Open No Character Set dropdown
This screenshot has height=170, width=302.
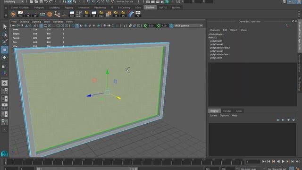tap(277, 169)
